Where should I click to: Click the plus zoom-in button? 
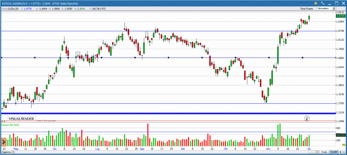pyautogui.click(x=341, y=152)
